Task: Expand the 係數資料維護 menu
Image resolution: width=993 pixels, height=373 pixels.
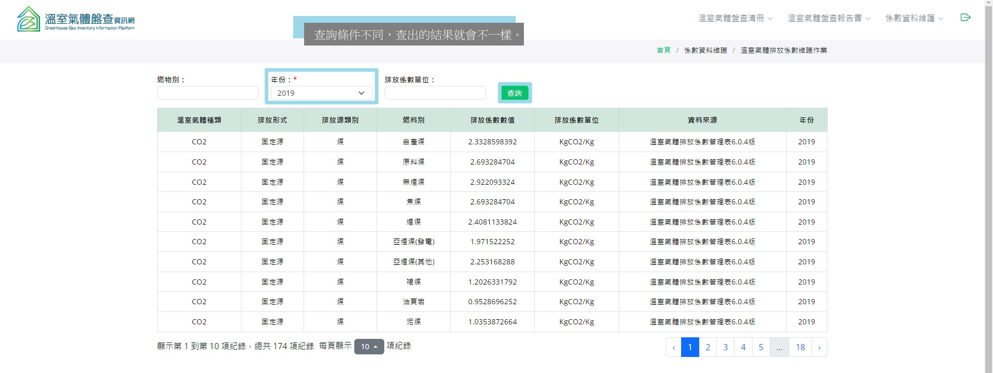Action: 914,18
